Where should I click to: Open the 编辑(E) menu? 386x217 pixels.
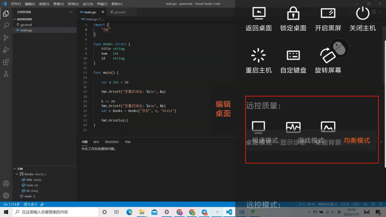[30, 4]
